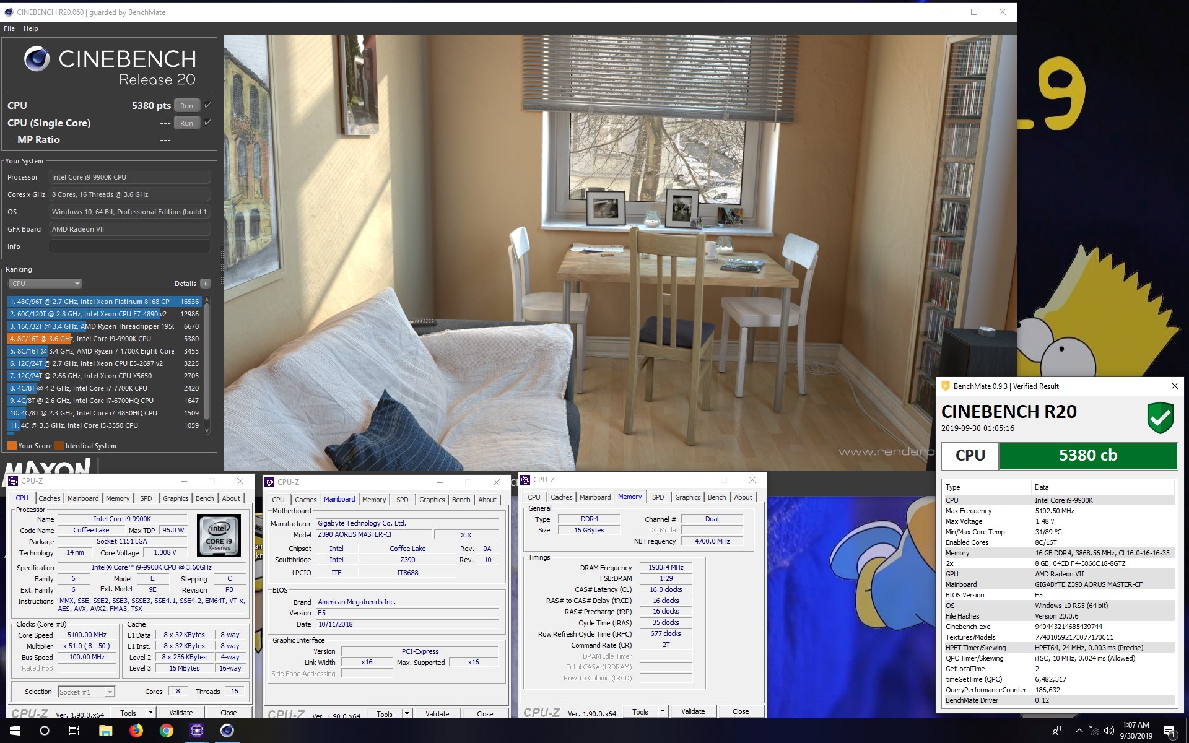Viewport: 1189px width, 743px height.
Task: Click the BenchMate shield icon in title
Action: pos(946,386)
